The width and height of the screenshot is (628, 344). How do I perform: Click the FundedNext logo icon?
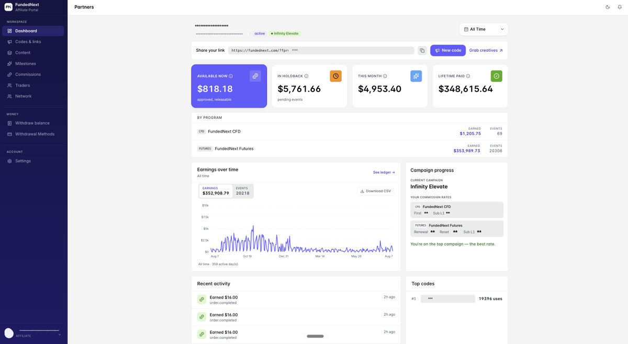pyautogui.click(x=8, y=7)
